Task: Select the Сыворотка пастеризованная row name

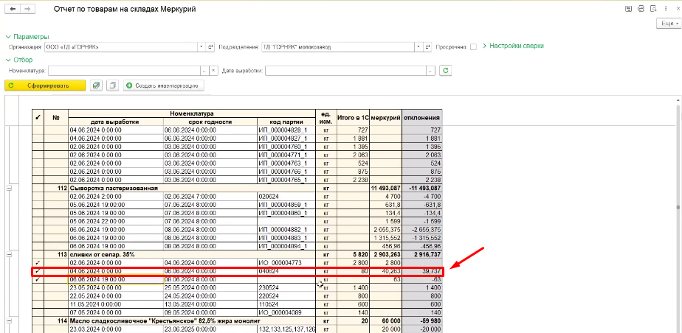Action: point(113,188)
